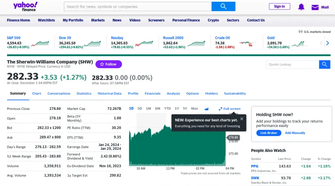Open notifications bell icon

click(x=301, y=7)
